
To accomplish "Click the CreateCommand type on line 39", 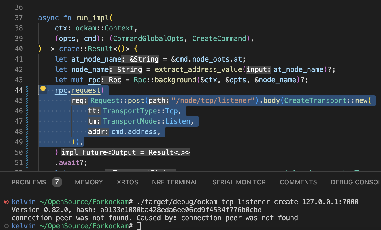I will coord(219,39).
